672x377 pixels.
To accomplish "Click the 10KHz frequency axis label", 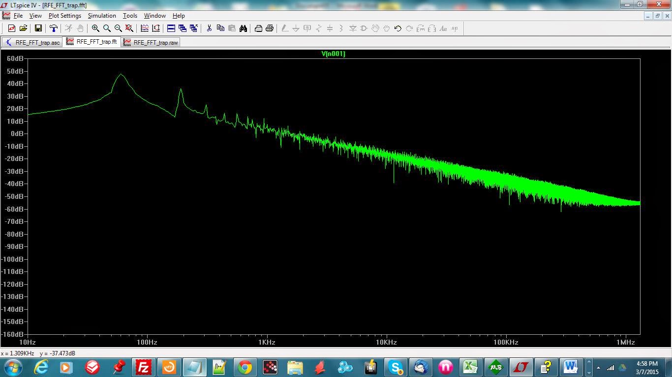I will 386,342.
